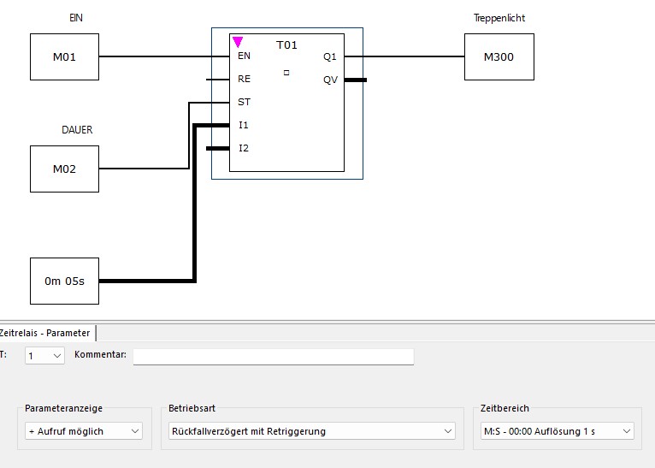Click the QV output pin of T01
The height and width of the screenshot is (468, 655).
pyautogui.click(x=330, y=80)
